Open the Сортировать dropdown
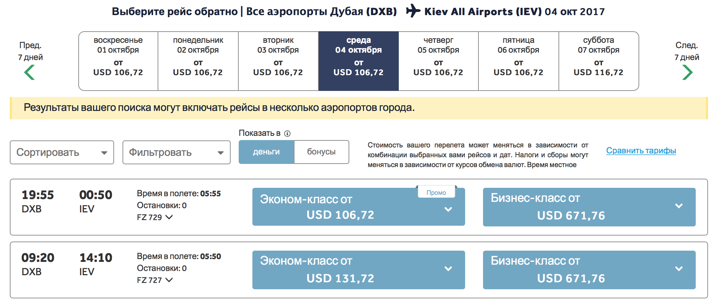 click(x=62, y=152)
